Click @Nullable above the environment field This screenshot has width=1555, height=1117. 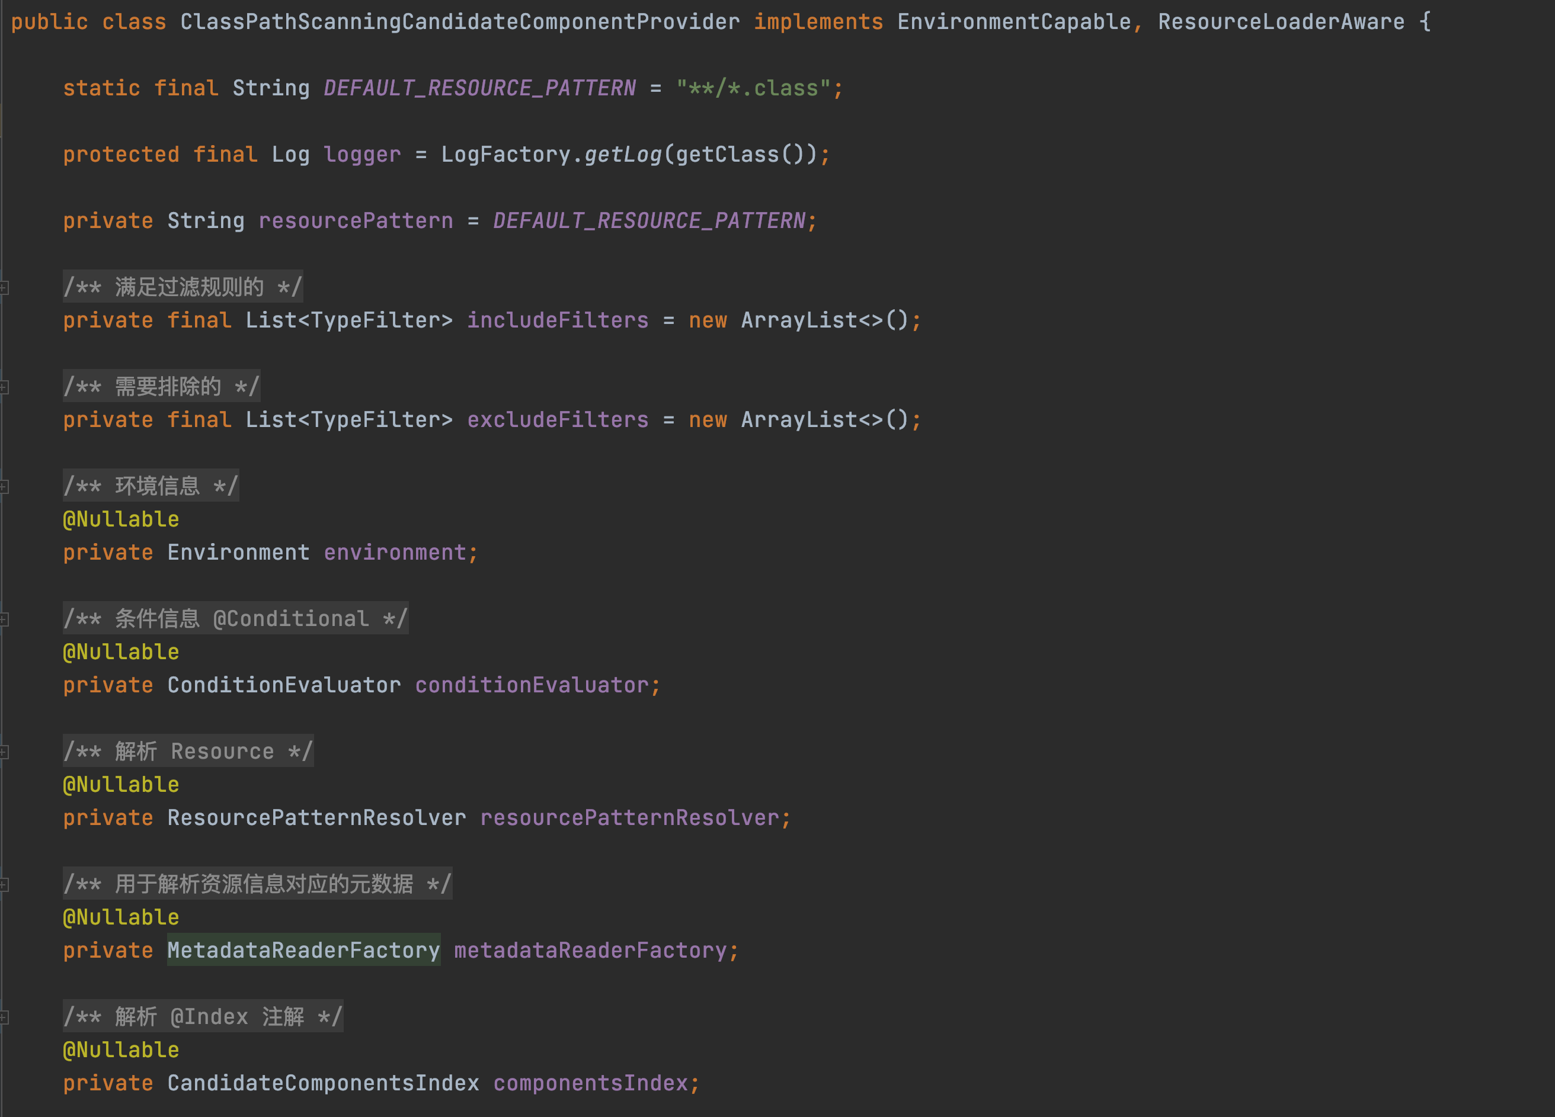point(121,519)
